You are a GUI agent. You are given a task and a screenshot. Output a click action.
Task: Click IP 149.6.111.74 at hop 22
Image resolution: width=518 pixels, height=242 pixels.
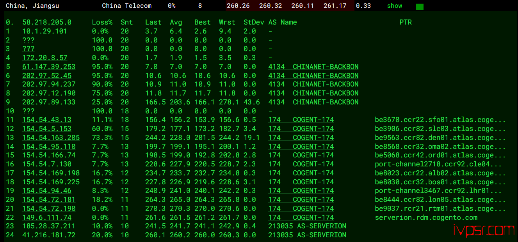[47, 217]
